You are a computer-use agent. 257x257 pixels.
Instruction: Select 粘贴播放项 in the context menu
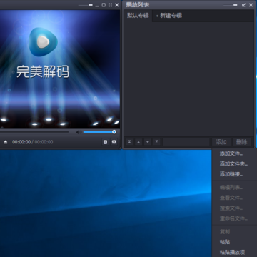(x=234, y=252)
